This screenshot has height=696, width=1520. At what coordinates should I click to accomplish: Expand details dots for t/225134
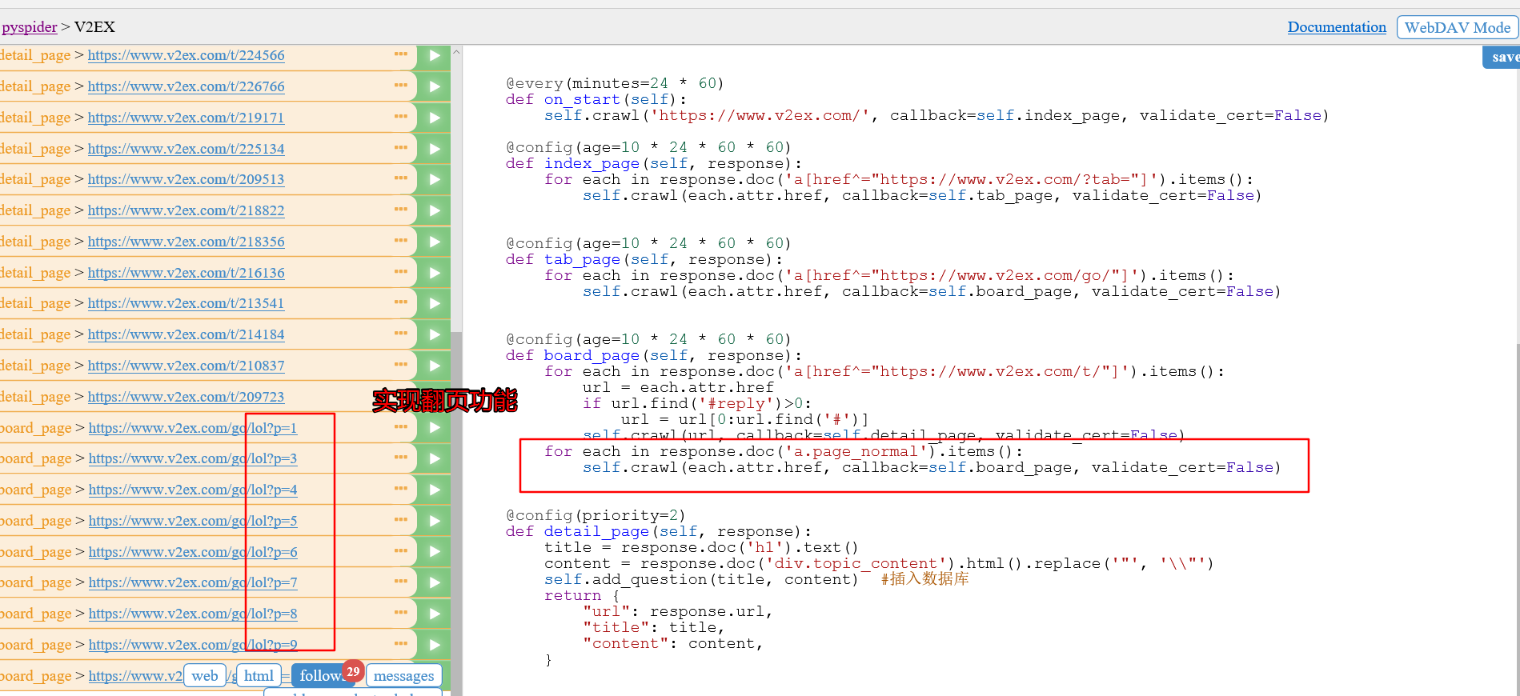(401, 147)
